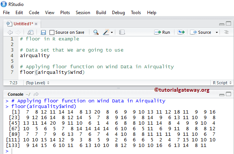234x154 pixels.
Task: Open the Edit menu
Action: (19, 13)
